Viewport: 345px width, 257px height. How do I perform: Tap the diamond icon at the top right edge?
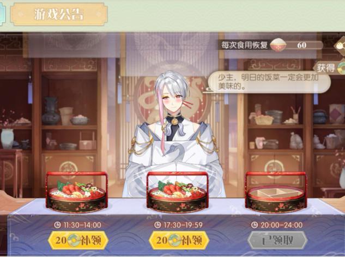[x=340, y=46]
